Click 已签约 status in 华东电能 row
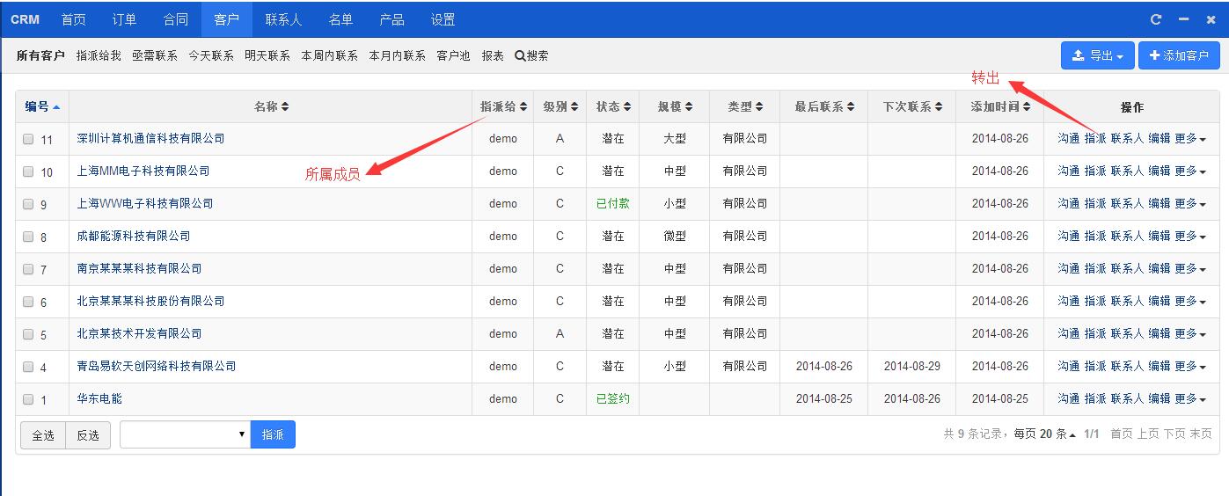This screenshot has width=1229, height=496. tap(613, 398)
